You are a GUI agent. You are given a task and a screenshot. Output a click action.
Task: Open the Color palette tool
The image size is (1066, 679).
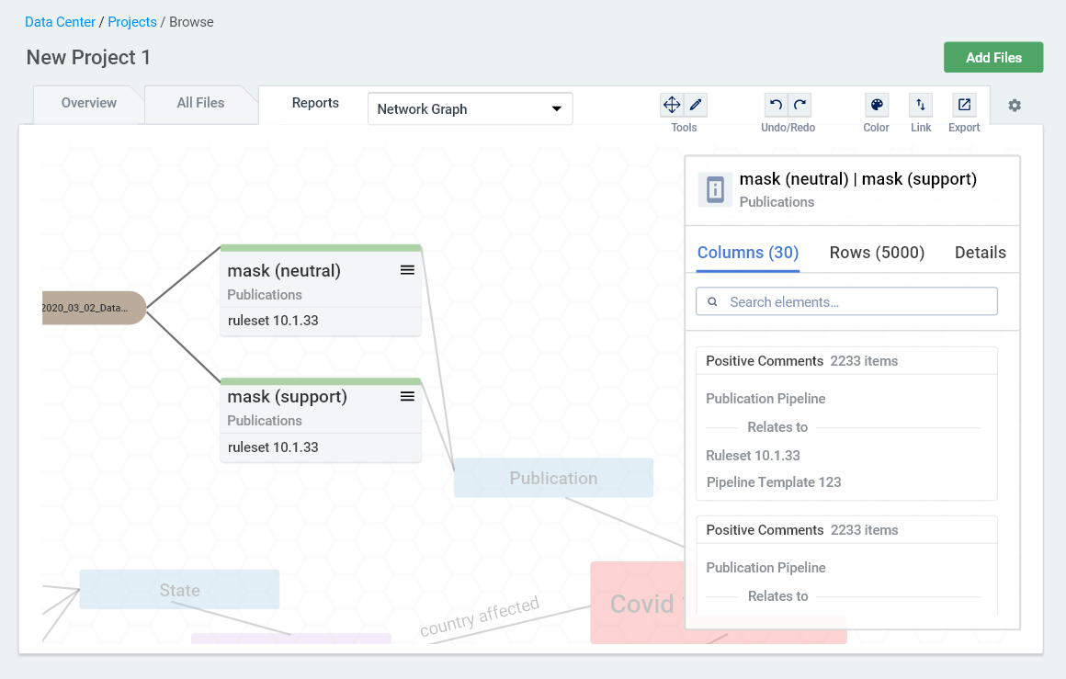click(876, 104)
